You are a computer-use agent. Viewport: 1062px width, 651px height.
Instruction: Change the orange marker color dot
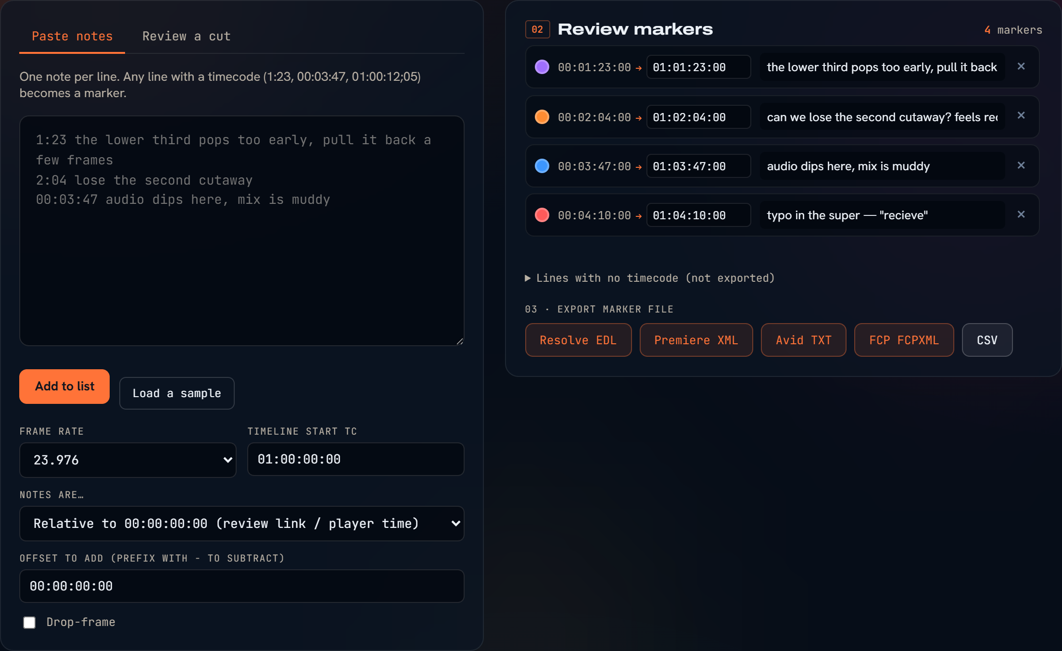pos(542,117)
